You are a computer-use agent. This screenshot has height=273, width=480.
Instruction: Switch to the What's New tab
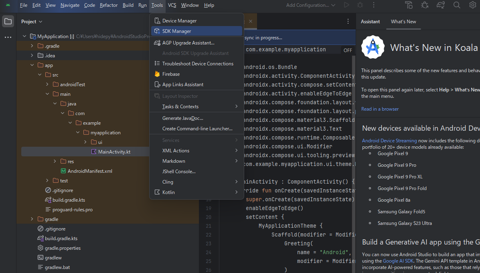[403, 21]
